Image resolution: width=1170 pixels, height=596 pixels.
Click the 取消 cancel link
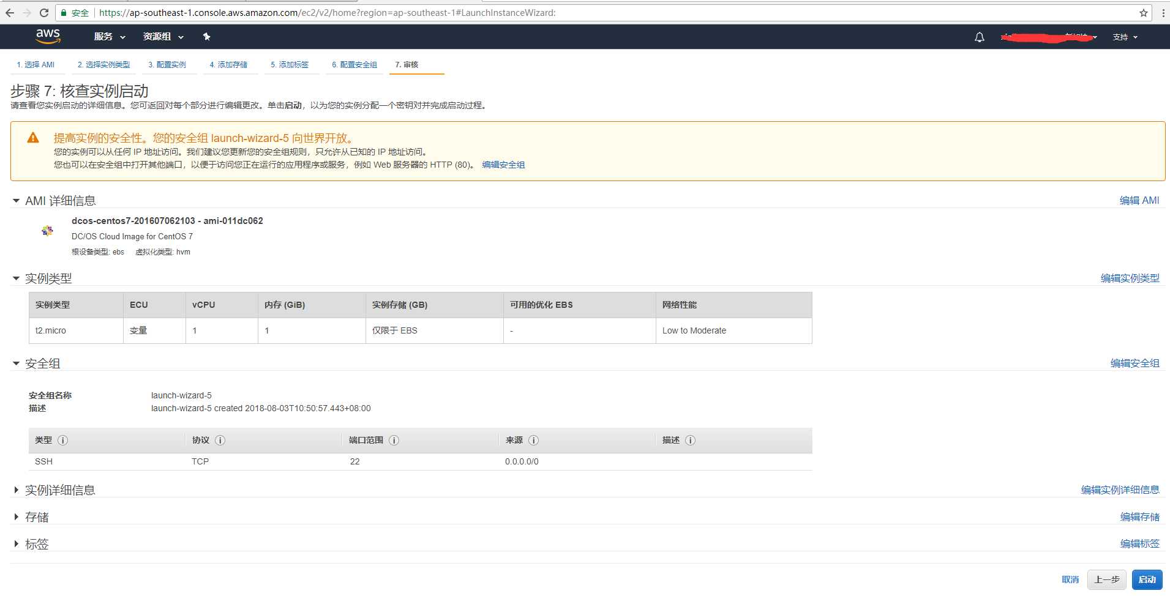pos(1070,579)
